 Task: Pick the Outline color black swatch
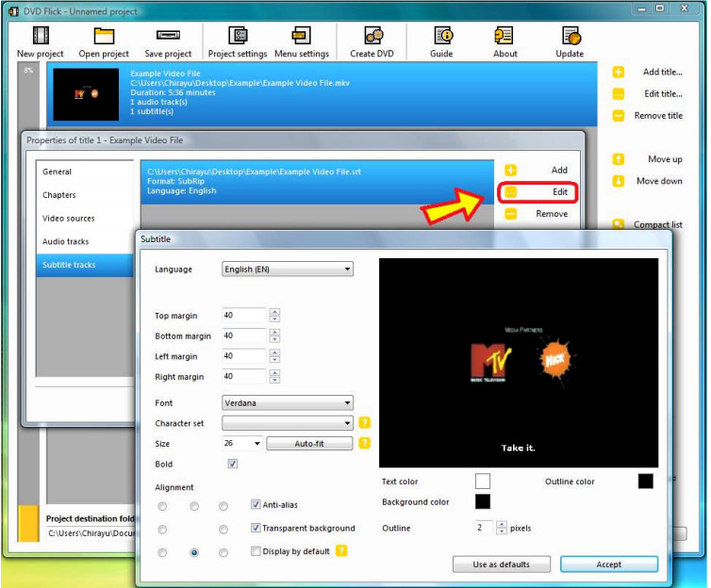click(646, 482)
